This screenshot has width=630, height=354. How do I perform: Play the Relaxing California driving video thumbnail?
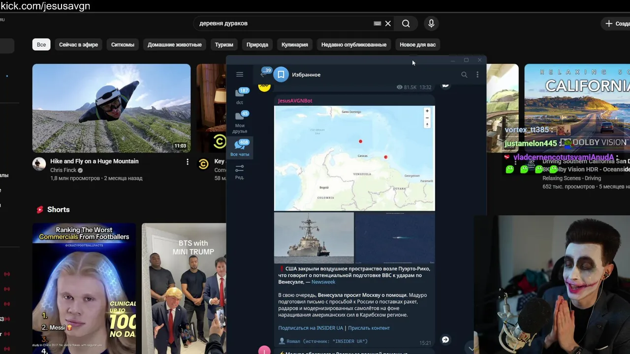click(x=577, y=108)
